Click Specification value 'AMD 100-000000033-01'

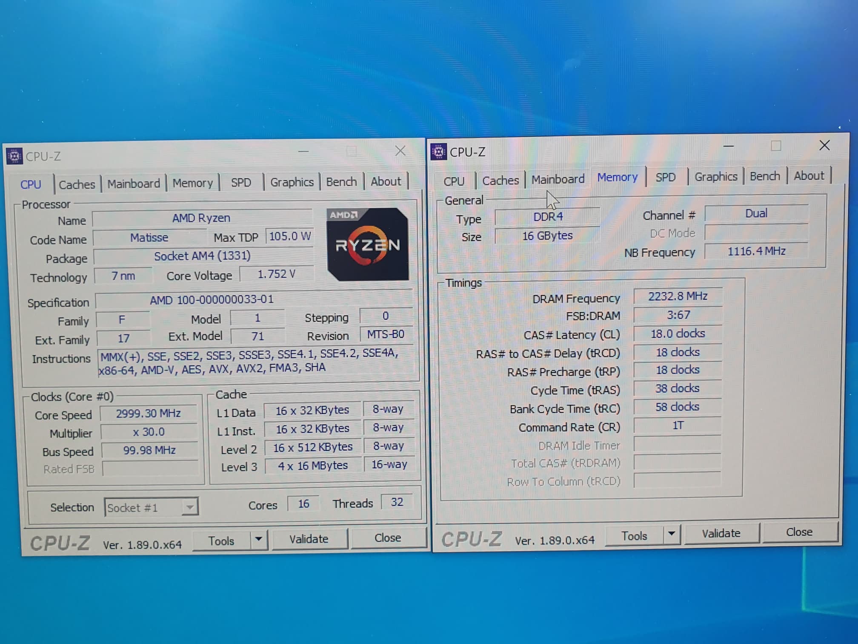click(254, 299)
